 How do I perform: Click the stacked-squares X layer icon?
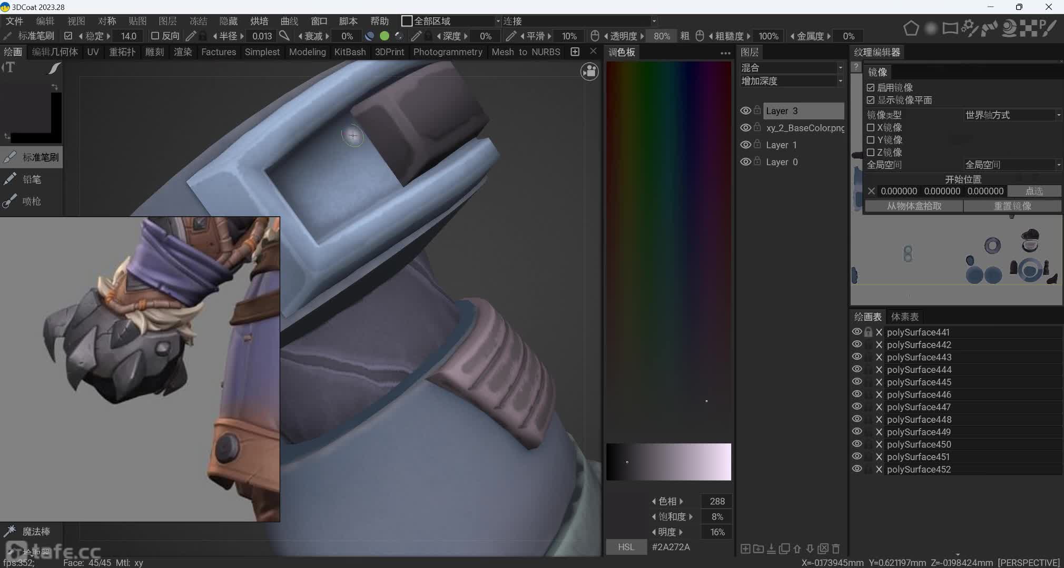click(823, 549)
